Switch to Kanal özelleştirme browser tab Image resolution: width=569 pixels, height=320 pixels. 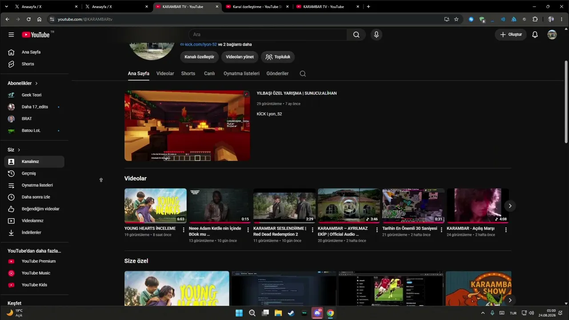(257, 7)
